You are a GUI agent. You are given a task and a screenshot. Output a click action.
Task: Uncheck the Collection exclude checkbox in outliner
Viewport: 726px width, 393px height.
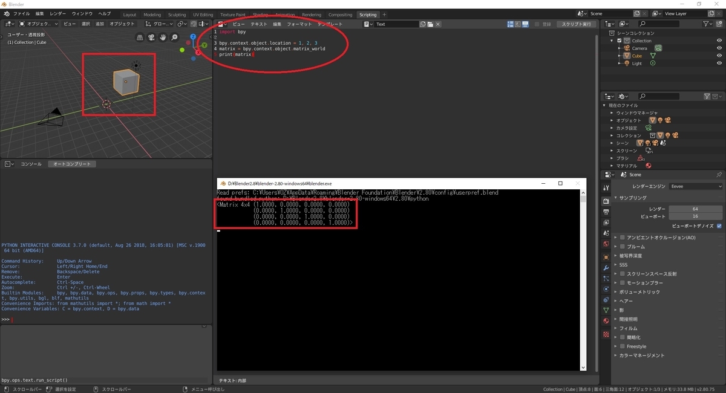(x=620, y=41)
